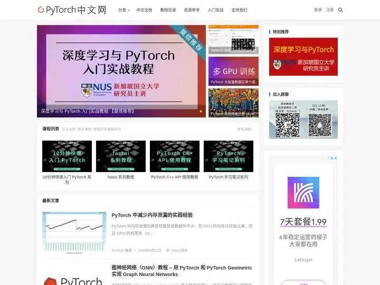The image size is (380, 285).
Task: Click the 10分钟快速入门 PyTorch 系列 caption
Action: point(67,179)
